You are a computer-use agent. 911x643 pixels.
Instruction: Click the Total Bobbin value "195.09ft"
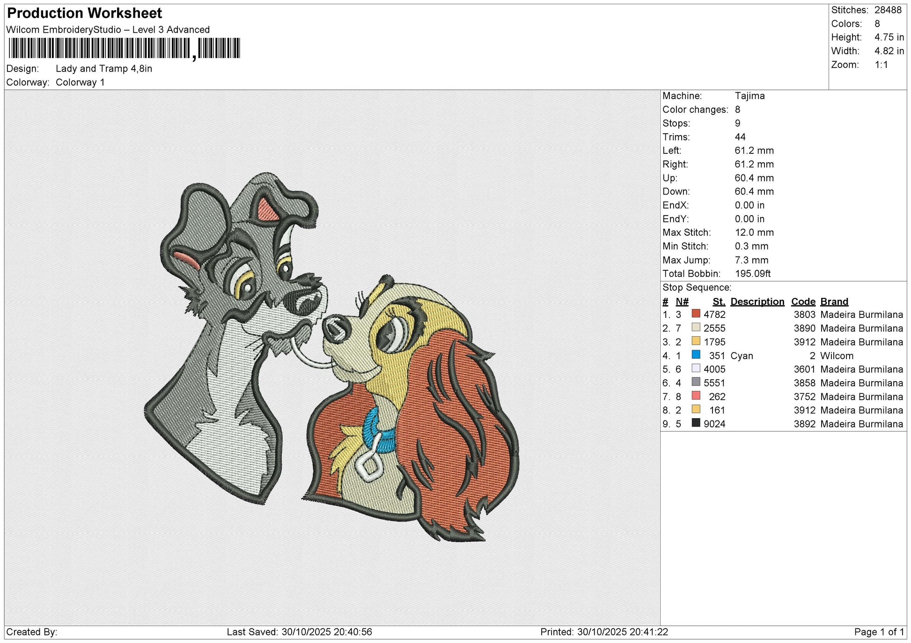point(753,274)
